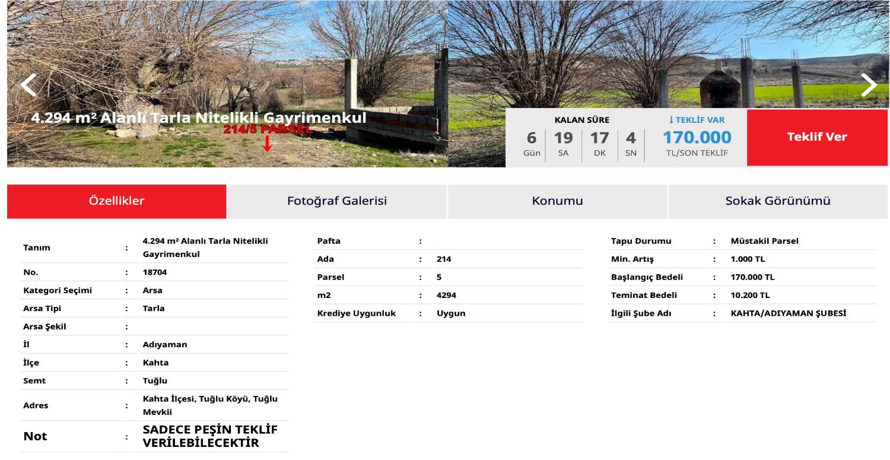Click the listing number 18704
The width and height of the screenshot is (890, 460).
click(155, 272)
